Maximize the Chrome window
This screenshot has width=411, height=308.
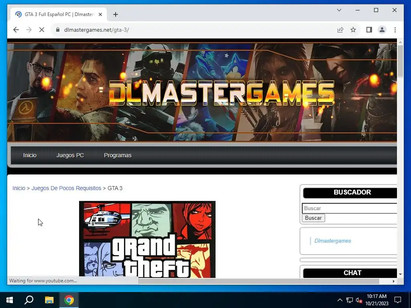[376, 10]
